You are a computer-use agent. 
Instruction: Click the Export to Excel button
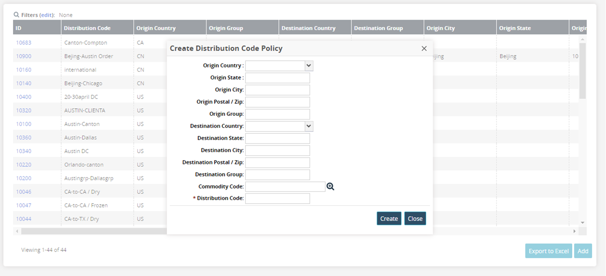tap(548, 251)
